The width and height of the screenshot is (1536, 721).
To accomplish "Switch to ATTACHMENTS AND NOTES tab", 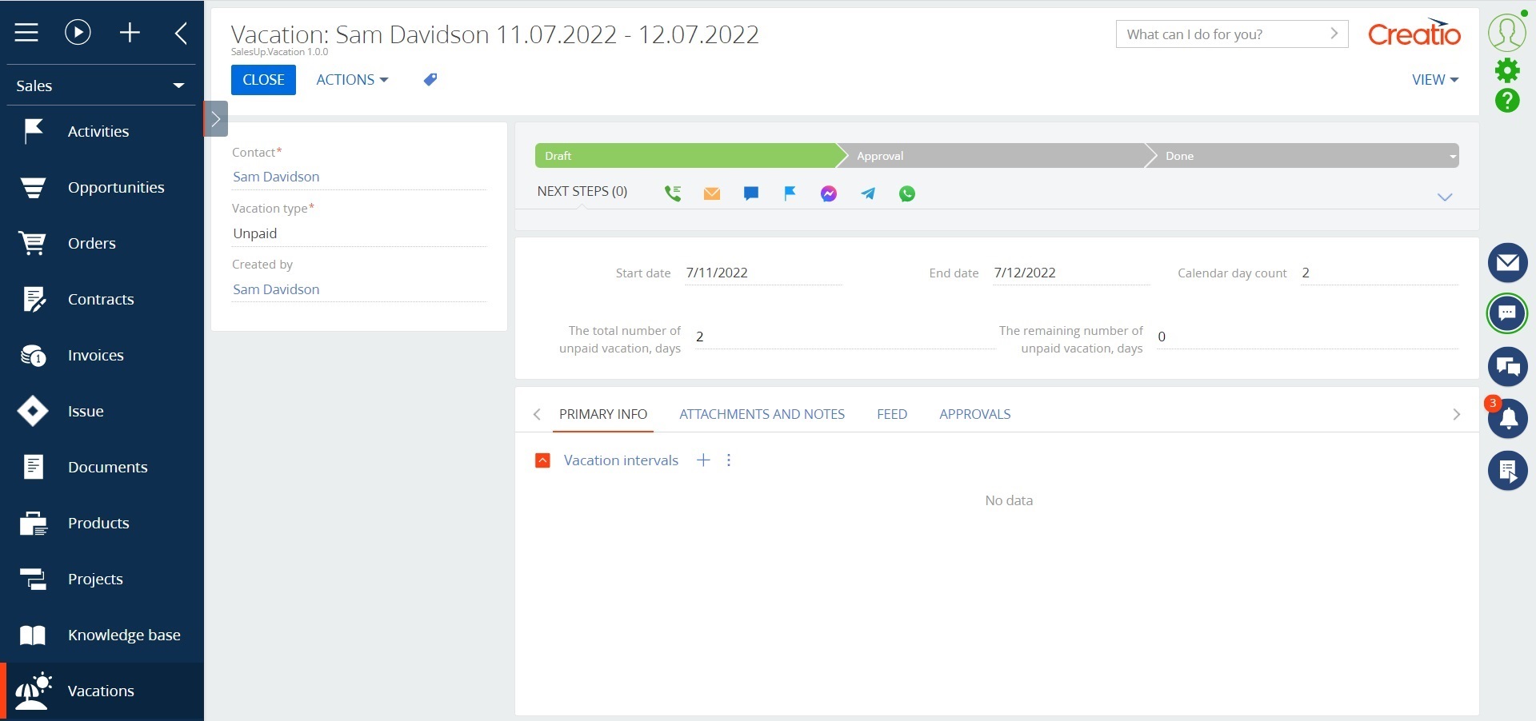I will 762,414.
